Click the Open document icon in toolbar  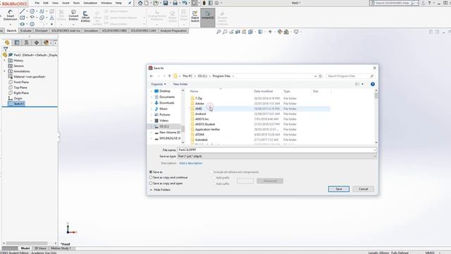[x=156, y=3]
